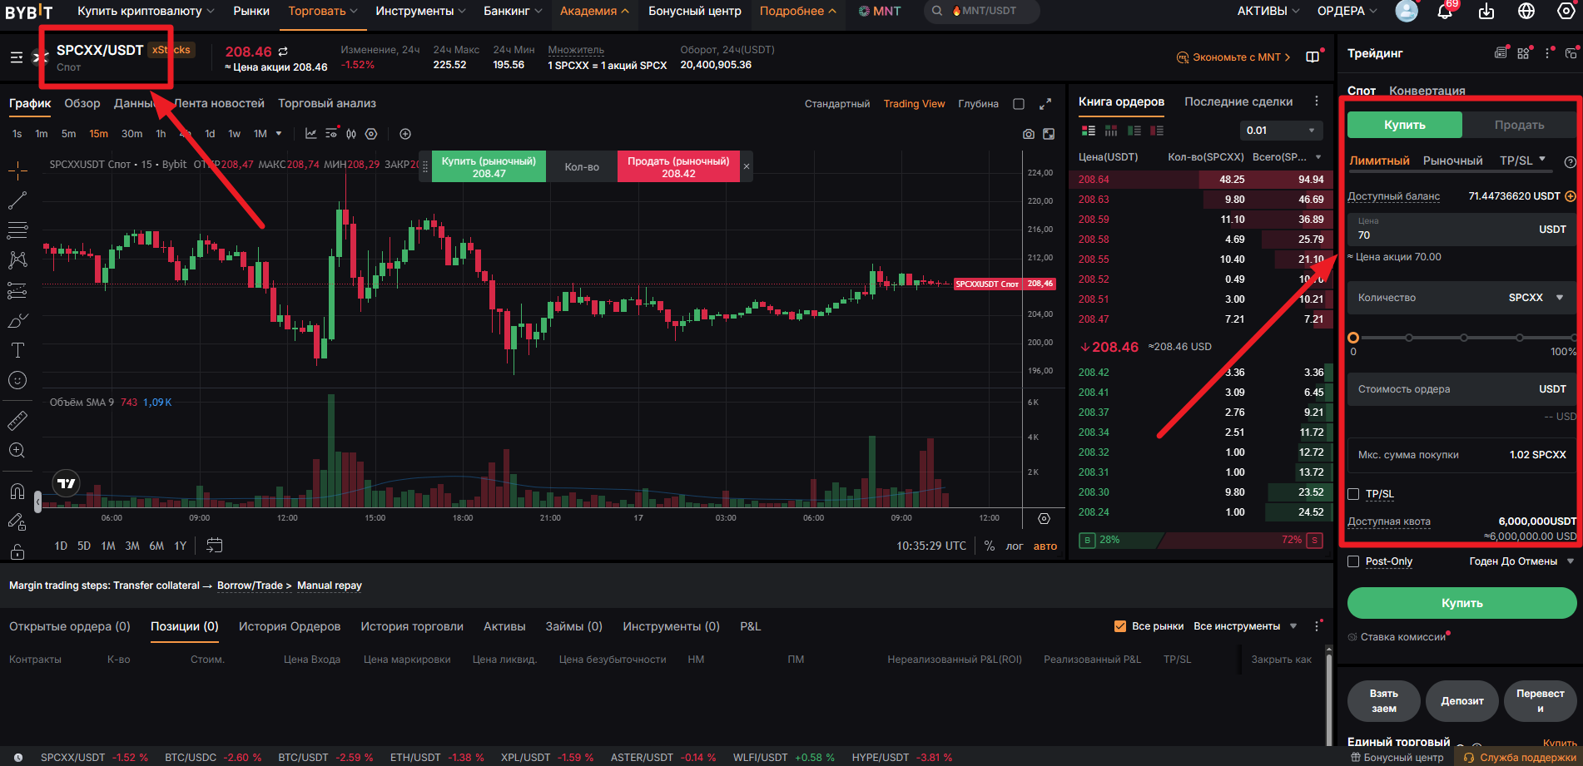
Task: Open the Ставка комиссии link
Action: (x=1403, y=637)
